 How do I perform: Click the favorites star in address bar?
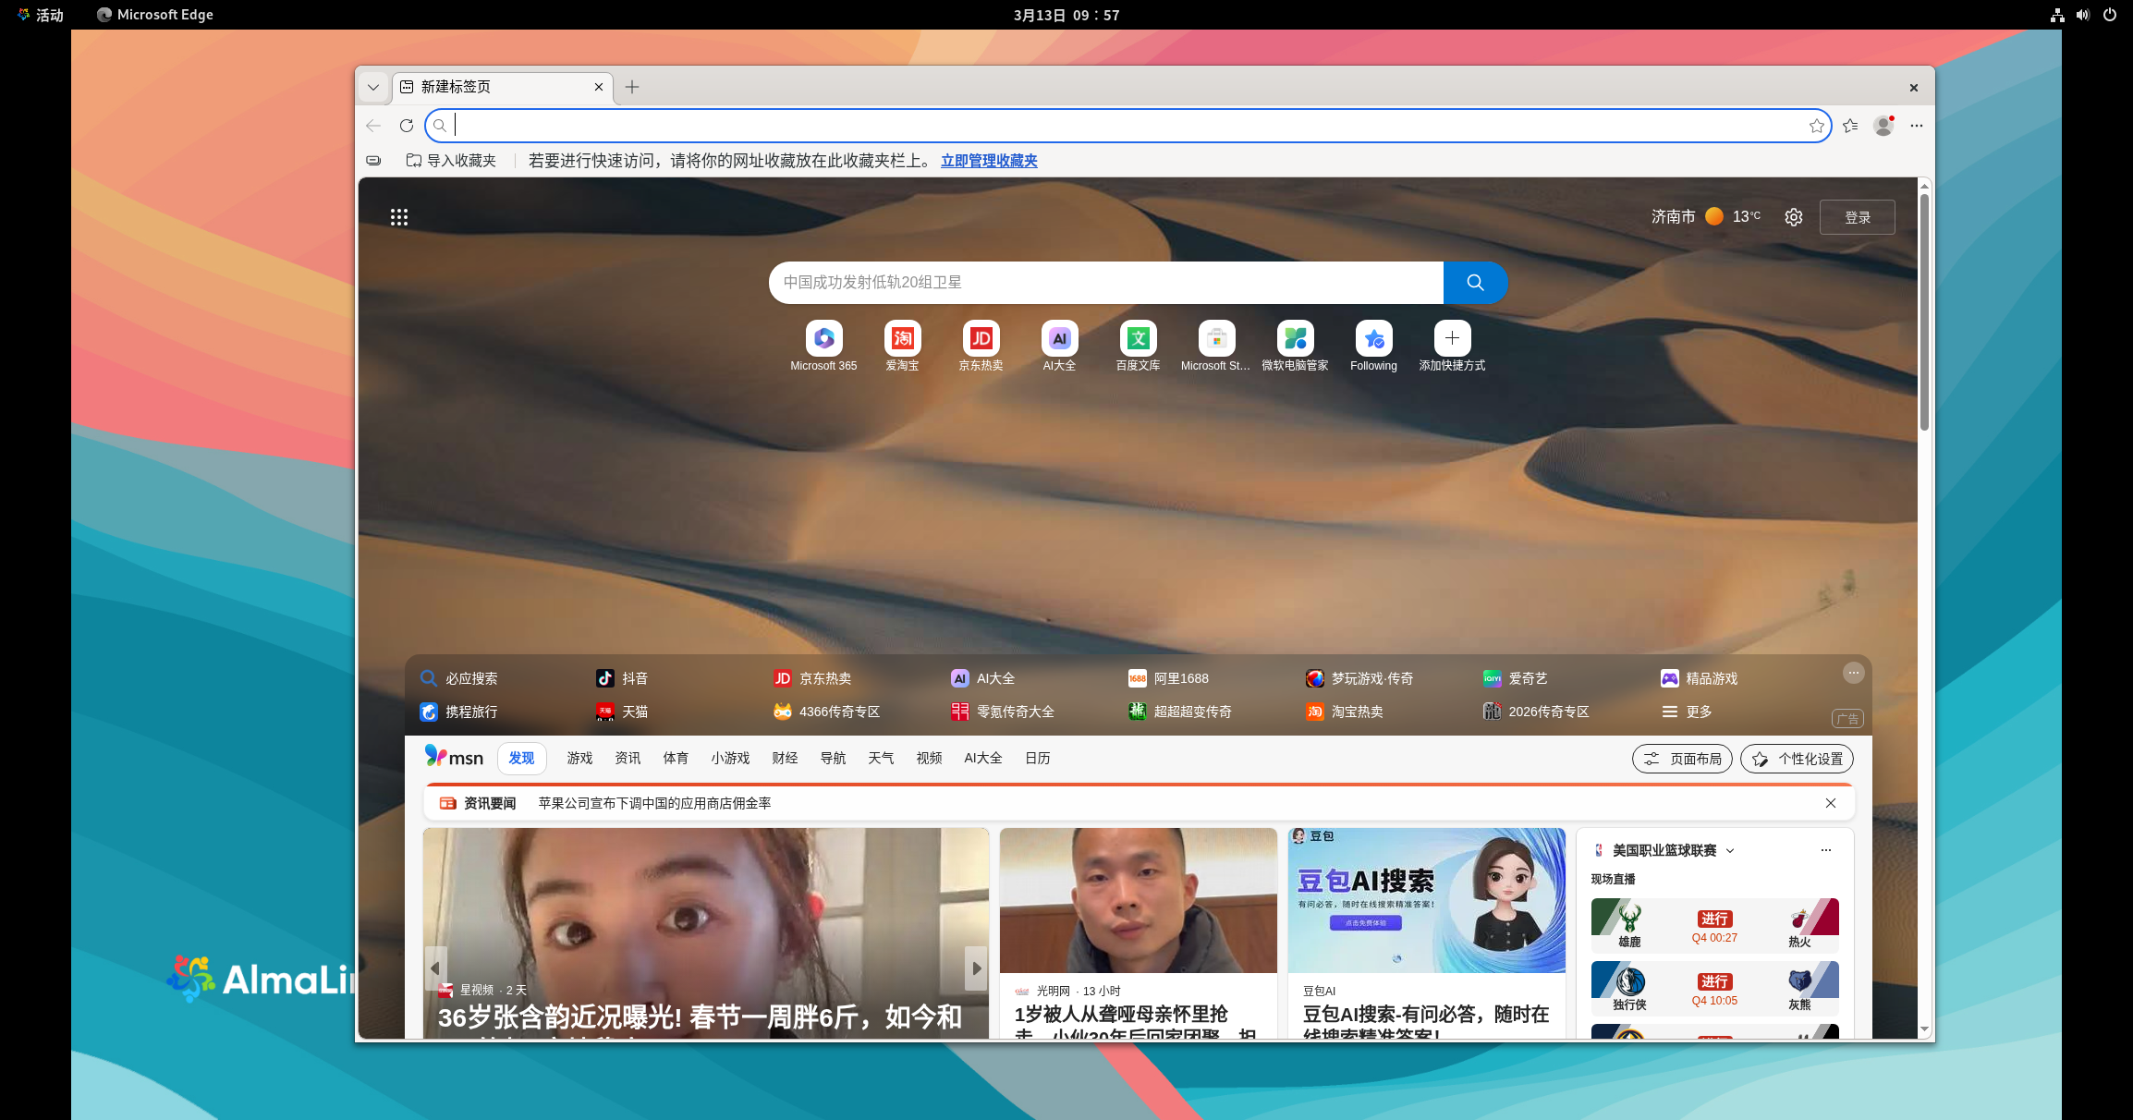coord(1816,126)
